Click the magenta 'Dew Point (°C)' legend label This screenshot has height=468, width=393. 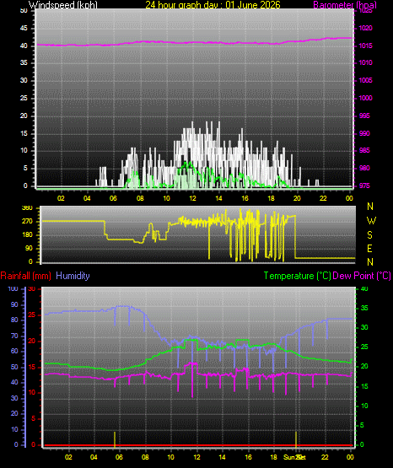362,276
